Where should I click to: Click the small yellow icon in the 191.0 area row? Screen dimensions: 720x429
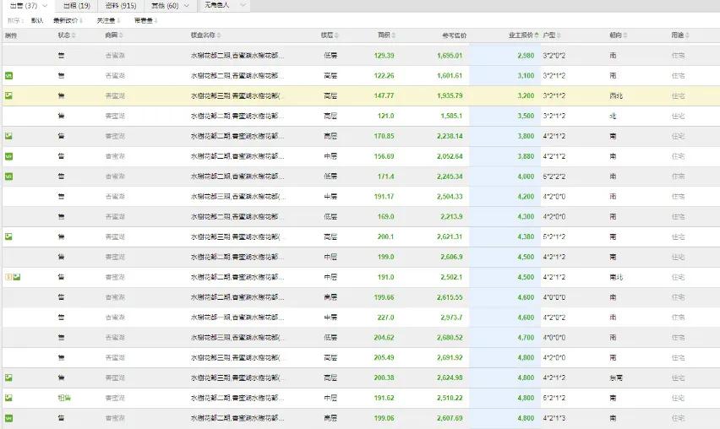[x=8, y=277]
